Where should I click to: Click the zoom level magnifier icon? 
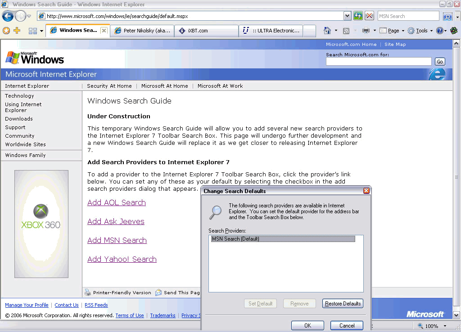(x=420, y=326)
